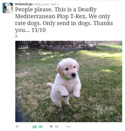Click the tagged-people person icon
The image size is (125, 131).
pyautogui.click(x=16, y=36)
